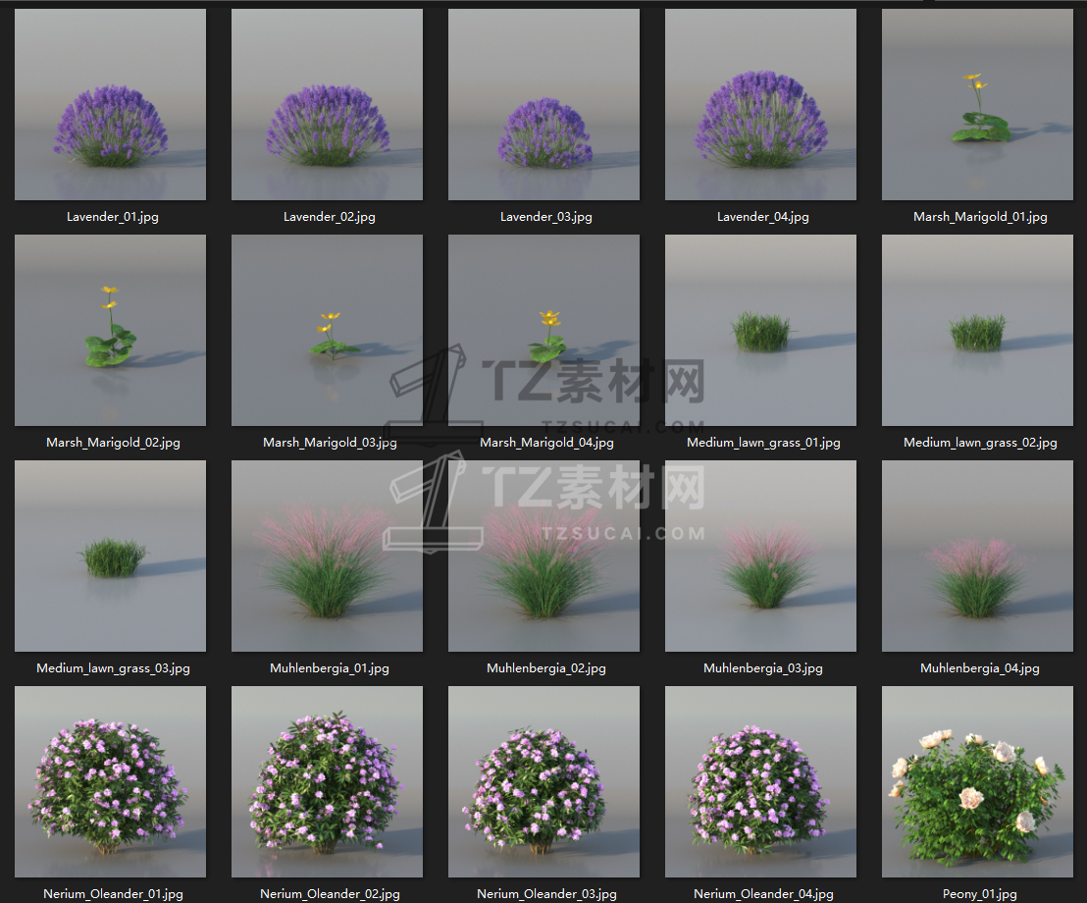Select the Lavender_01 thumbnail image
Screen dimensions: 1087x903
coord(110,105)
